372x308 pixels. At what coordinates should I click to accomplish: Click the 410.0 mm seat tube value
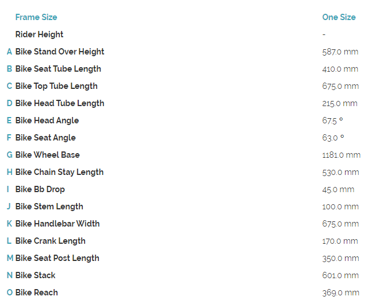340,69
